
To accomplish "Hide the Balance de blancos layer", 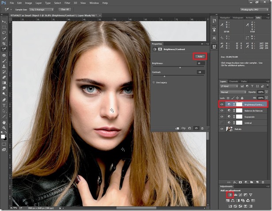I will (222, 110).
